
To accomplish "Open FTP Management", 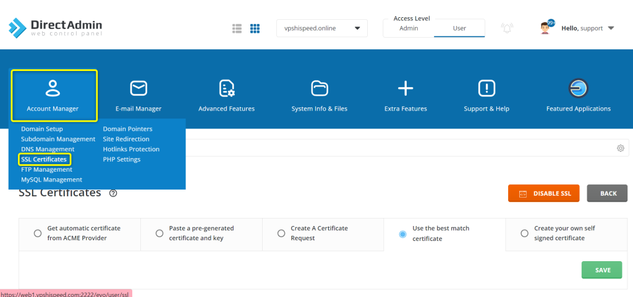I will coord(46,170).
